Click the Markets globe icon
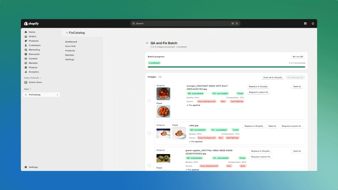Image resolution: width=338 pixels, height=190 pixels. point(26,63)
